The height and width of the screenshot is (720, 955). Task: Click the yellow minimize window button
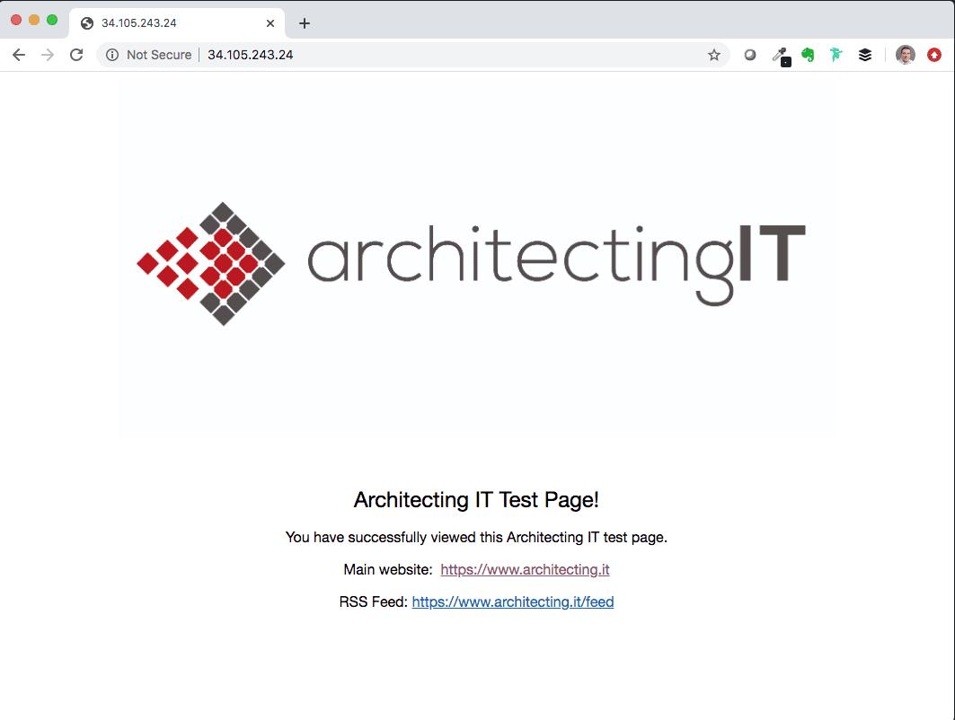34,20
